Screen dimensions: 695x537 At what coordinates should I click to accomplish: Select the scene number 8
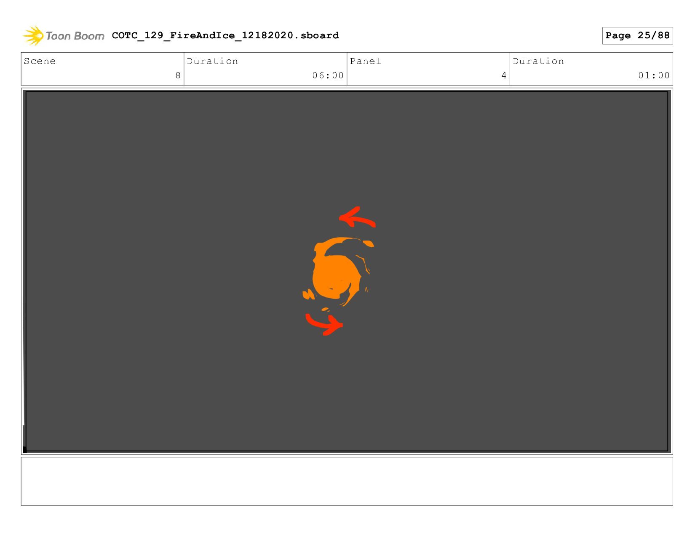178,75
